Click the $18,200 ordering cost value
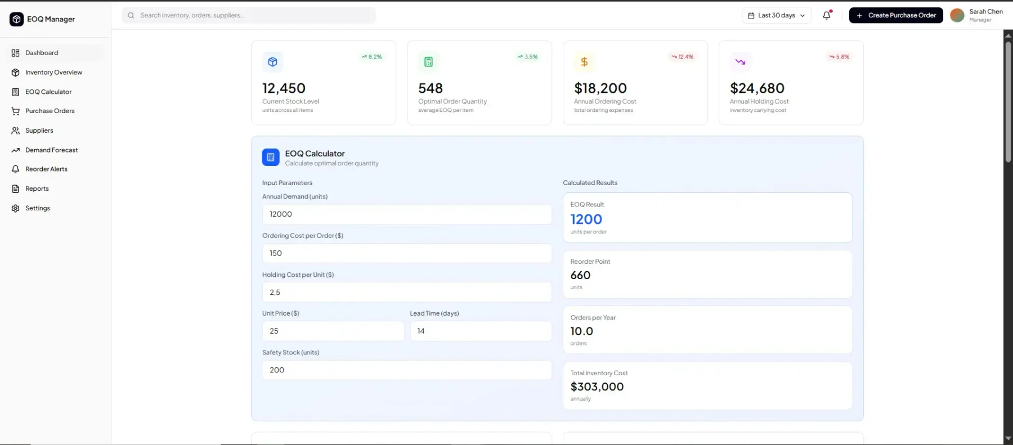The image size is (1013, 445). (600, 88)
